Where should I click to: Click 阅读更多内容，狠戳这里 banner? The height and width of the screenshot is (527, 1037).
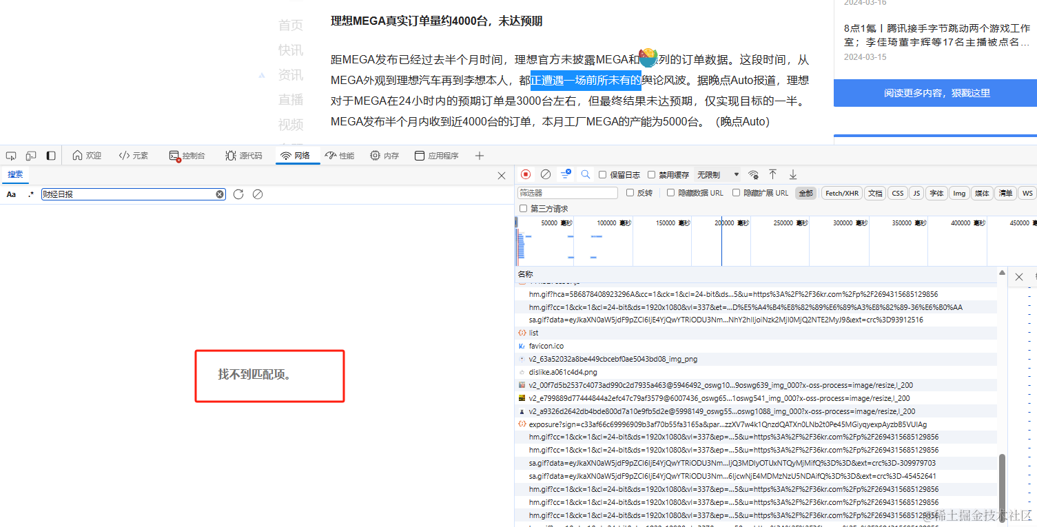[x=936, y=93]
